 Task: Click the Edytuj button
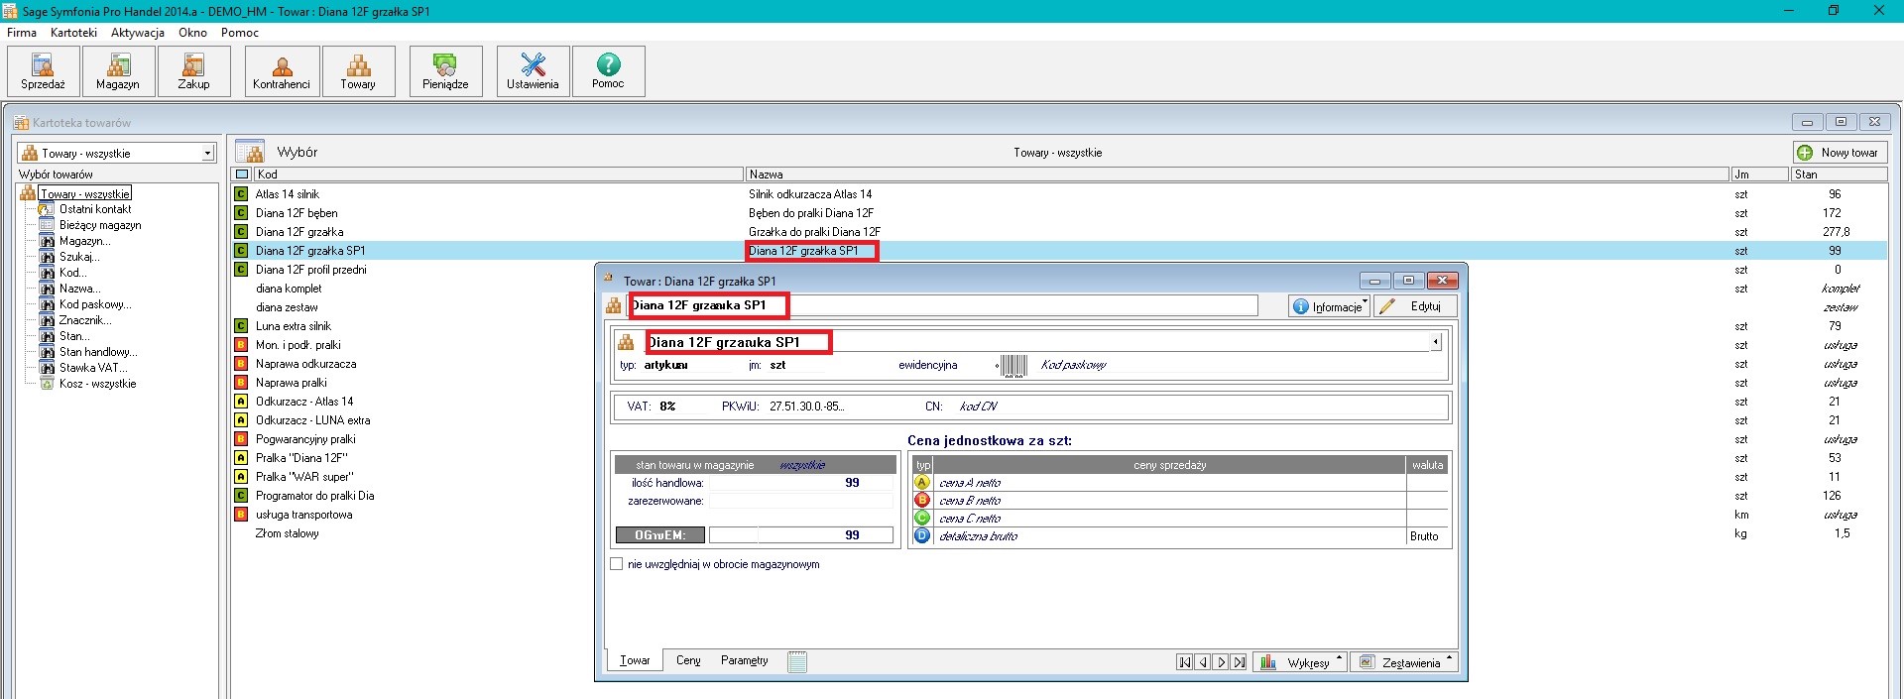1415,306
